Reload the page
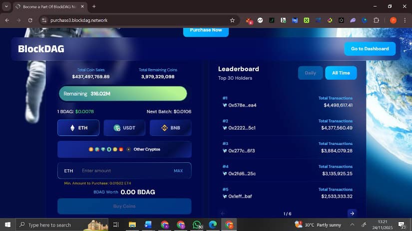Viewport: 412px width, 231px height. click(30, 20)
